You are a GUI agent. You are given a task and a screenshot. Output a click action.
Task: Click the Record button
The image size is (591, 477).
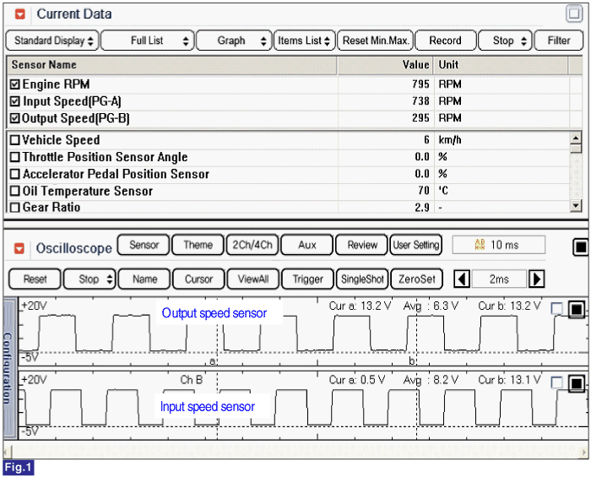click(x=445, y=41)
